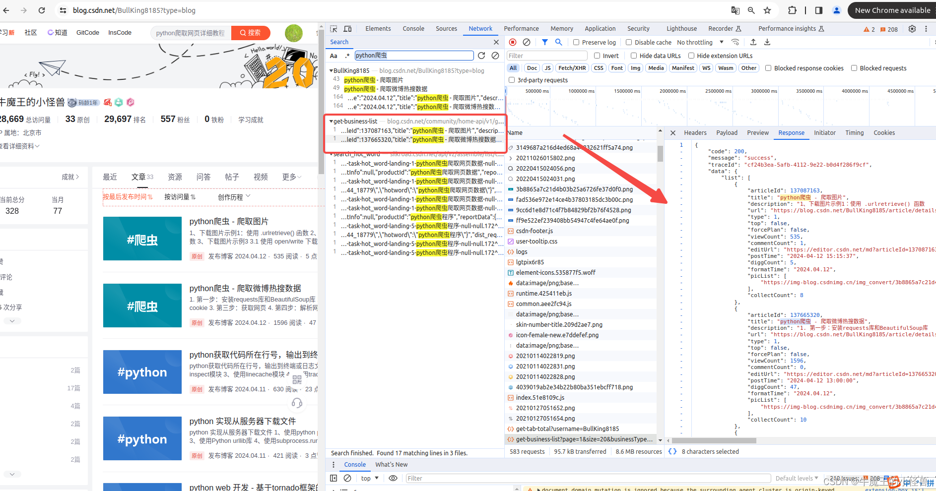Viewport: 936px width, 491px height.
Task: Click the python爬虫 search input field
Action: 414,56
